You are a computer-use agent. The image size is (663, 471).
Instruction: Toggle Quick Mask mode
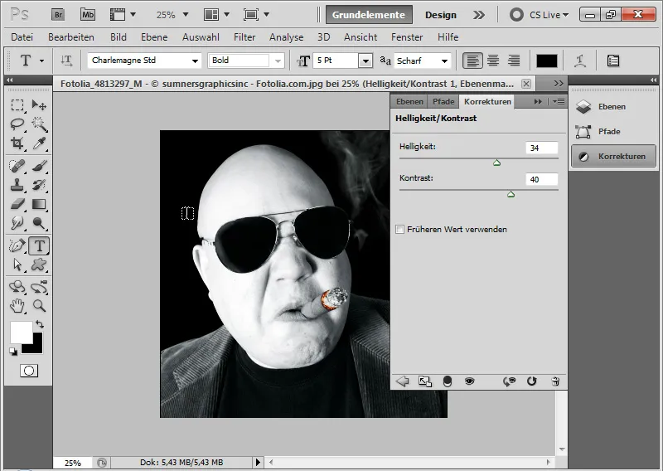click(x=29, y=371)
